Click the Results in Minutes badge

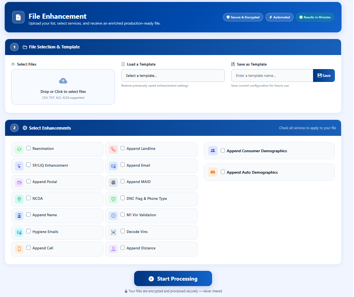(315, 17)
